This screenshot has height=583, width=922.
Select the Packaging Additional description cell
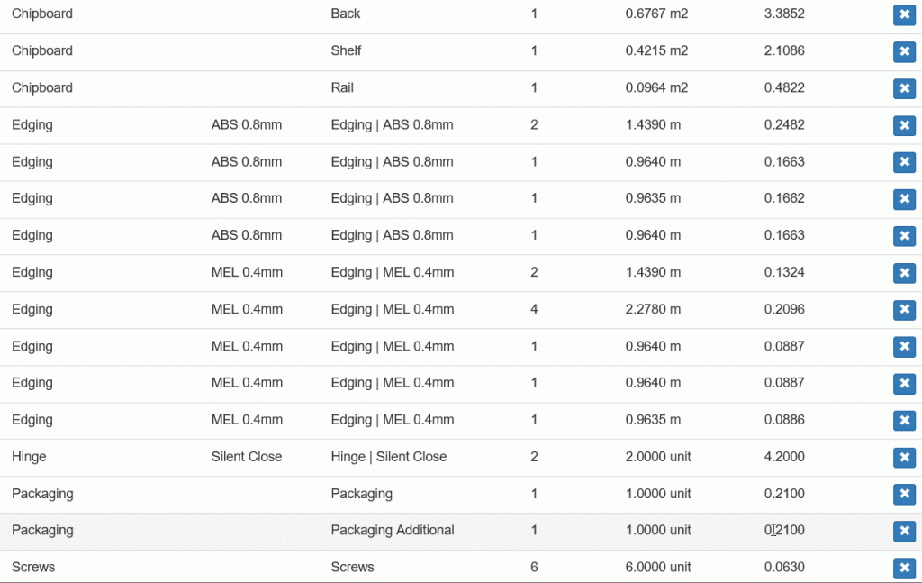(x=393, y=530)
